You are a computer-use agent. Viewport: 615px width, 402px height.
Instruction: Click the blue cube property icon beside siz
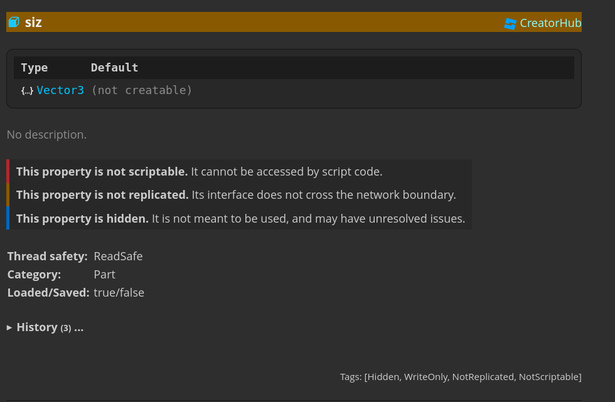tap(14, 22)
